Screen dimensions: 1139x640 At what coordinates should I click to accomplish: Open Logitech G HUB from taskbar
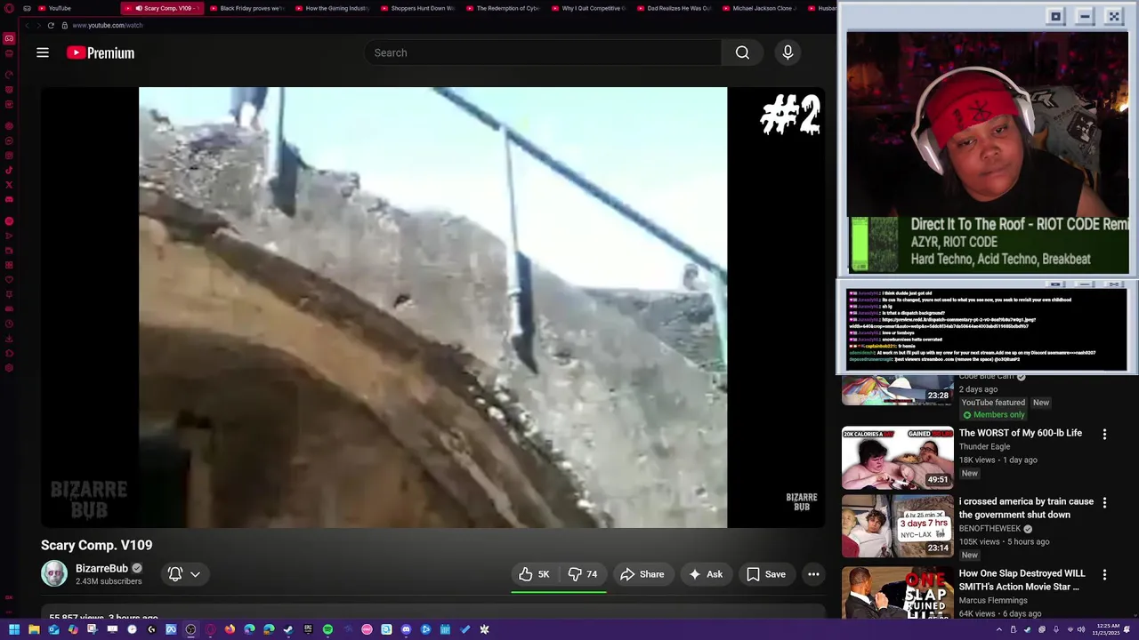point(151,629)
